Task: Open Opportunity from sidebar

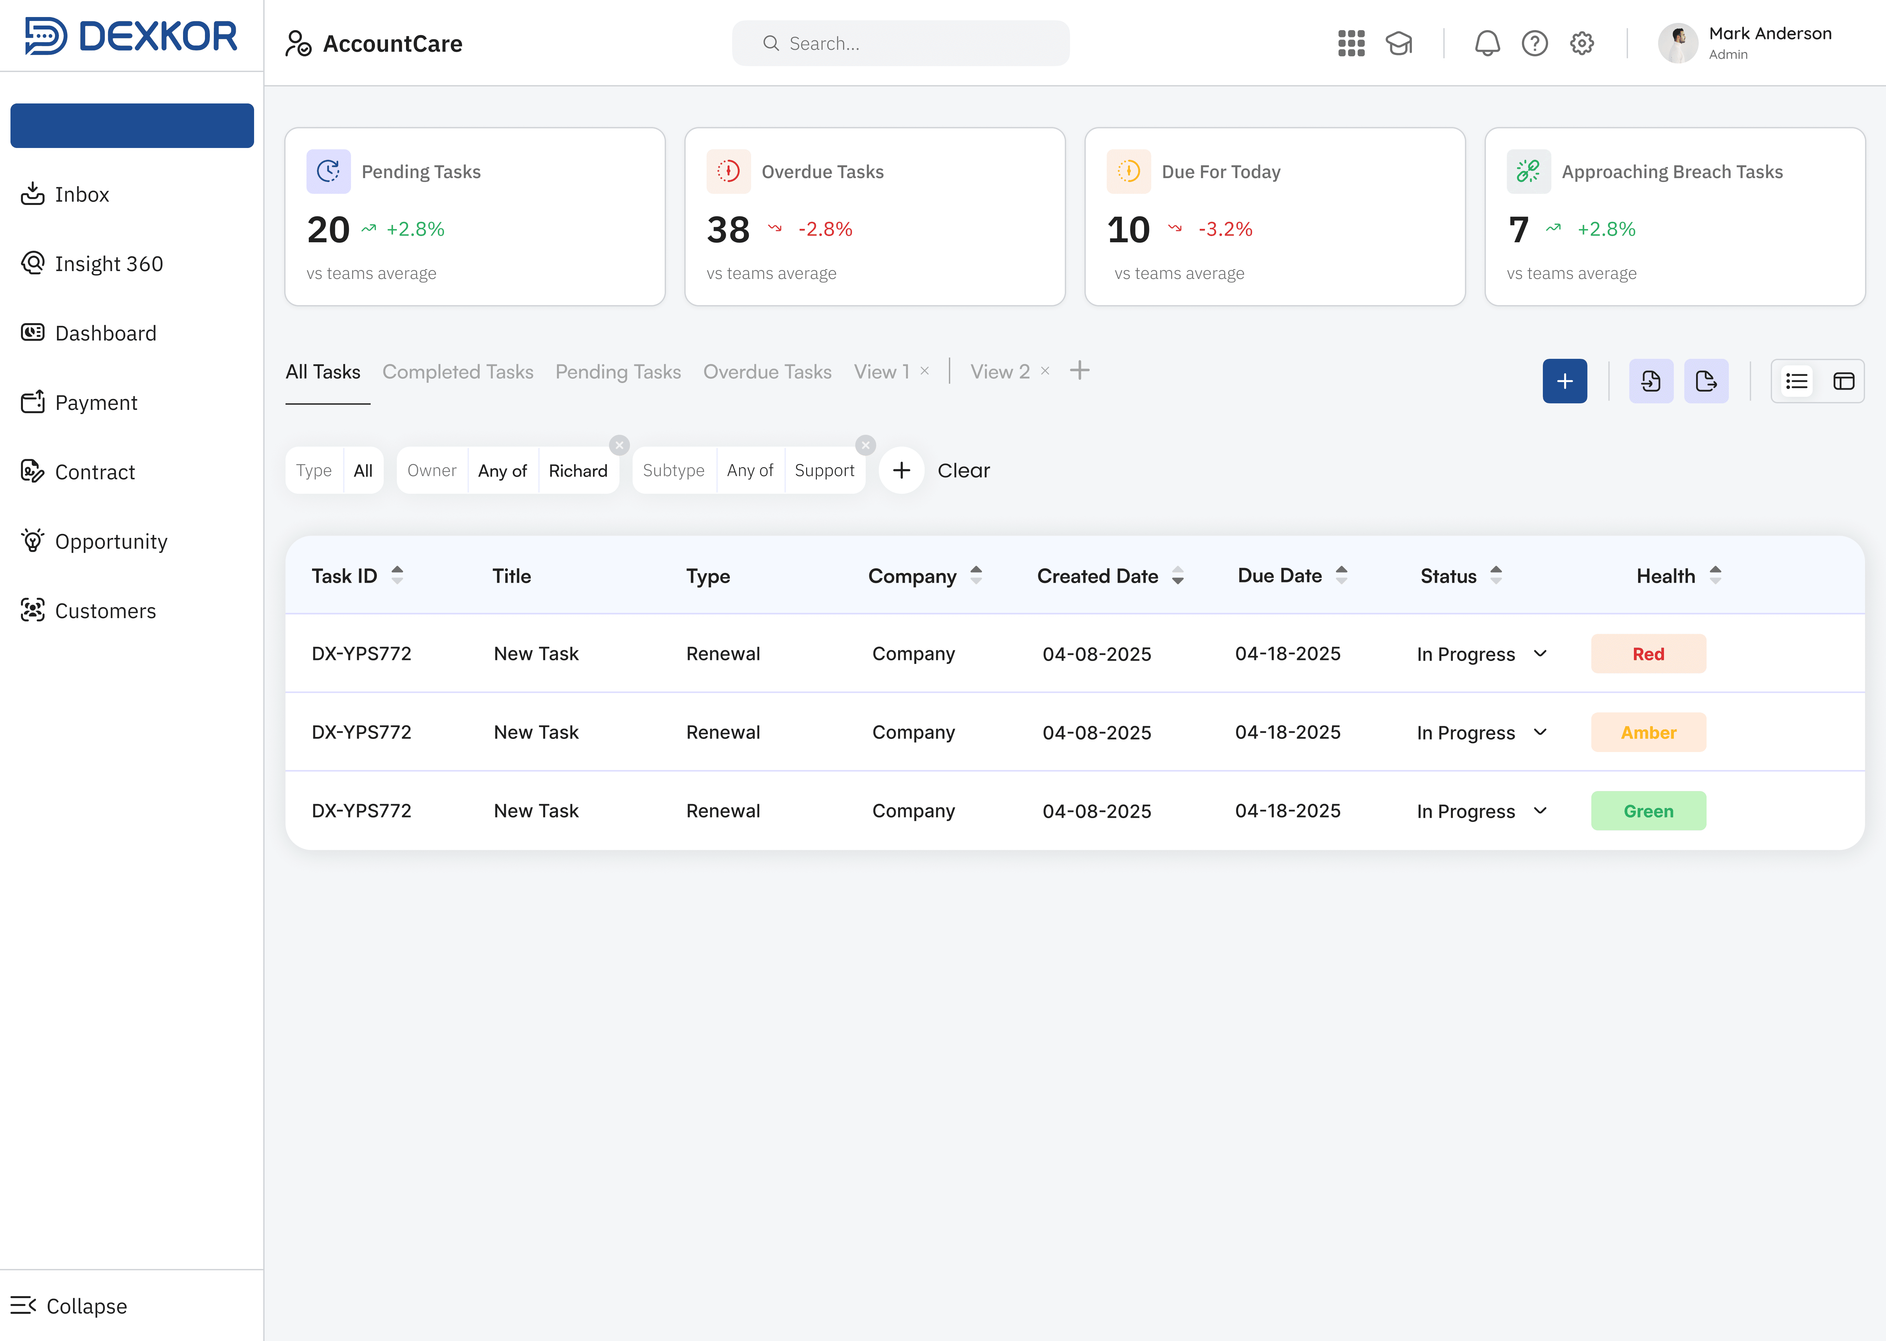Action: coord(94,541)
